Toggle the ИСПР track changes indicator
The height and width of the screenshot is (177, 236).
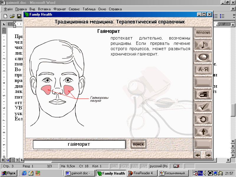124,166
